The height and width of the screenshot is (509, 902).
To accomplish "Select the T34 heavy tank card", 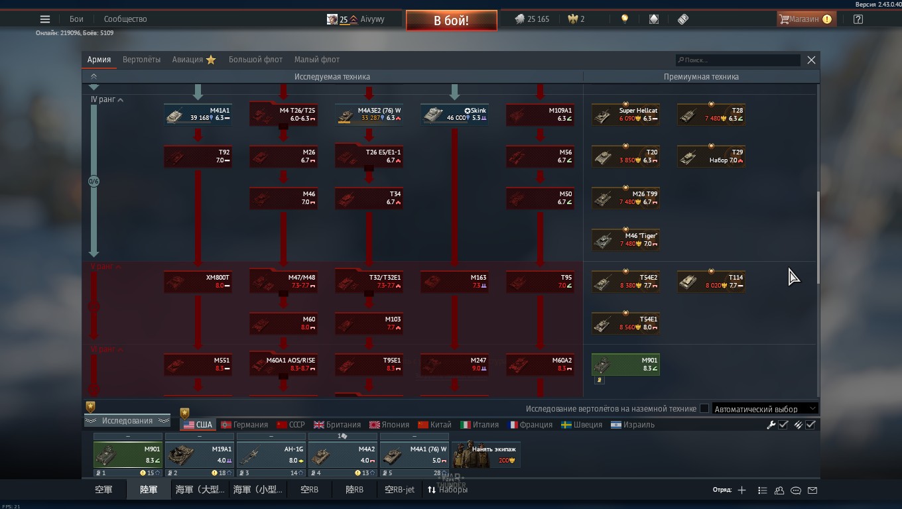I will tap(369, 198).
